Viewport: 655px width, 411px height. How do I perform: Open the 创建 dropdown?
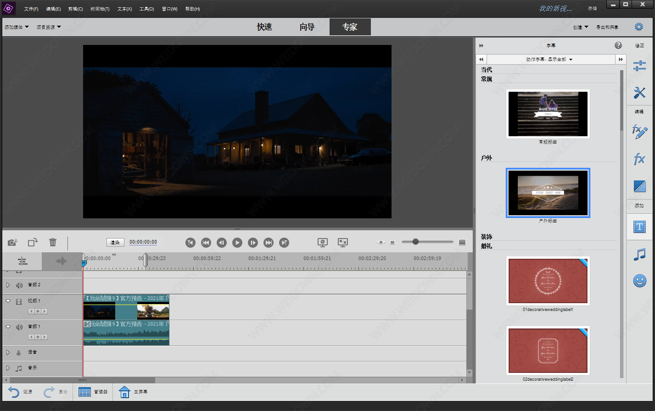point(581,27)
